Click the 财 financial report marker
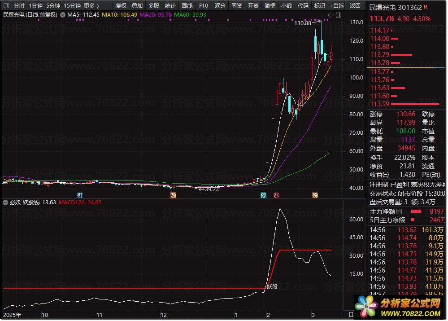Viewport: 448px width, 321px height. pyautogui.click(x=80, y=195)
